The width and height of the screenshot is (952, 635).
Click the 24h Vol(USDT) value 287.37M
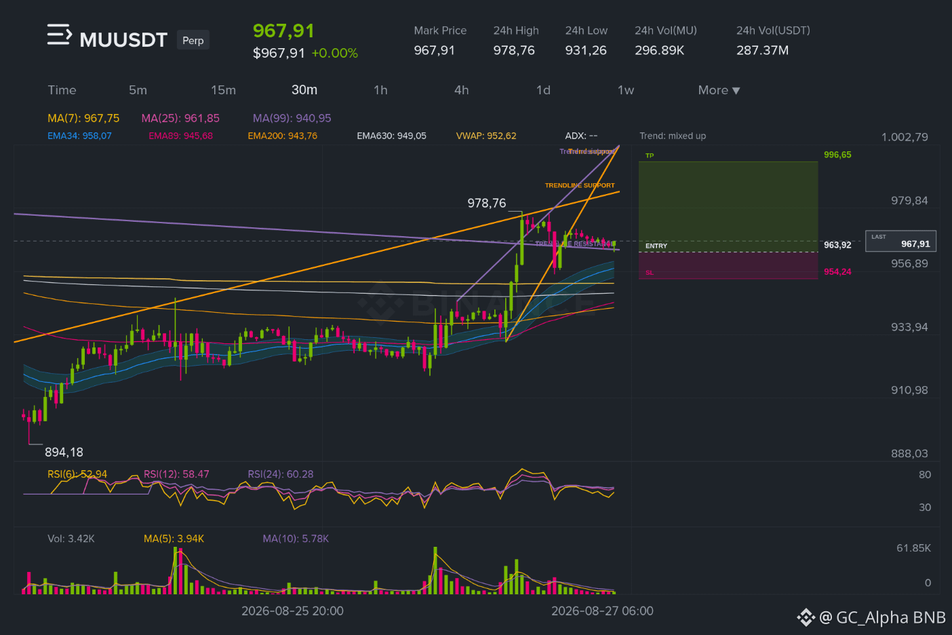[763, 50]
